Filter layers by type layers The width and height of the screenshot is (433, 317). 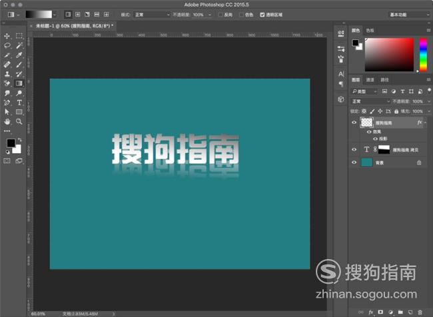tap(402, 91)
